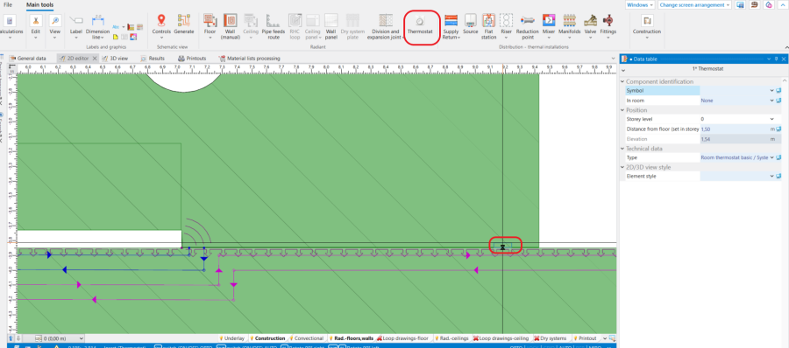Screen dimensions: 789x348
Task: Select the Thermostat tool in ribbon
Action: click(x=420, y=25)
